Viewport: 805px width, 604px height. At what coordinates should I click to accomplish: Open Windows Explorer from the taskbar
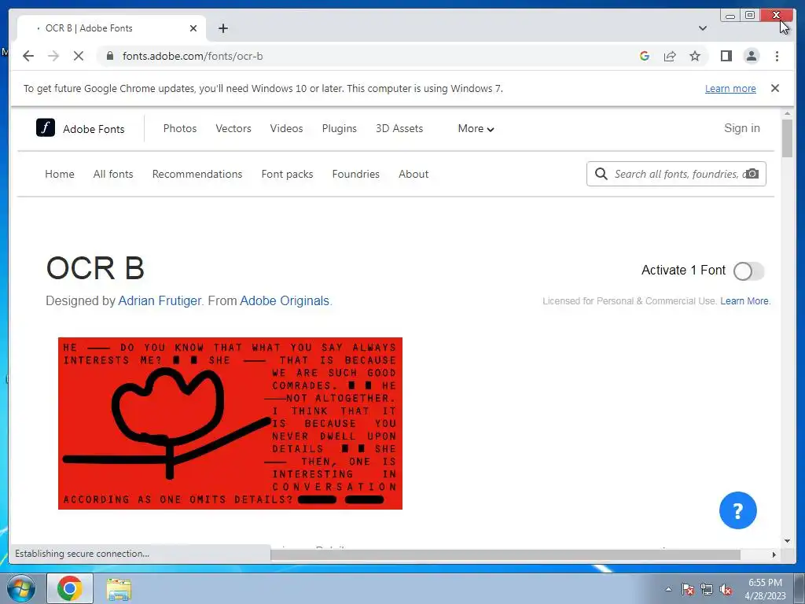click(119, 589)
